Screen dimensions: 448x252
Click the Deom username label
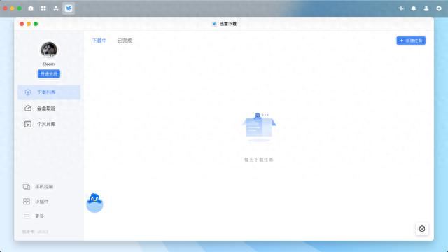pos(49,64)
